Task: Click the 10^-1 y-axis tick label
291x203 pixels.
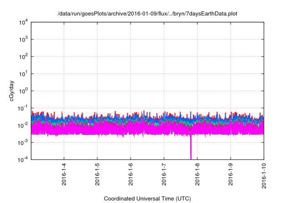Action: 23,108
